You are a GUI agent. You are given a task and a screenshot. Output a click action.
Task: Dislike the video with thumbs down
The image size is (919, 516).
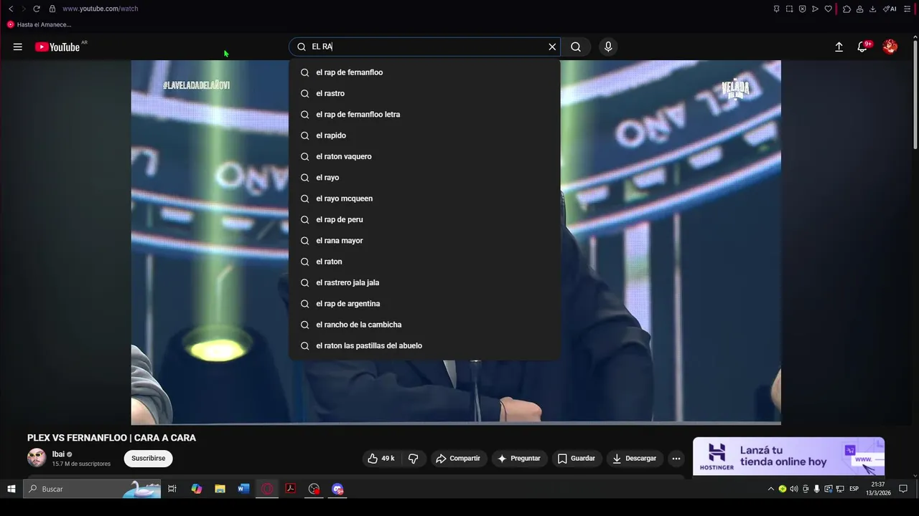point(414,459)
